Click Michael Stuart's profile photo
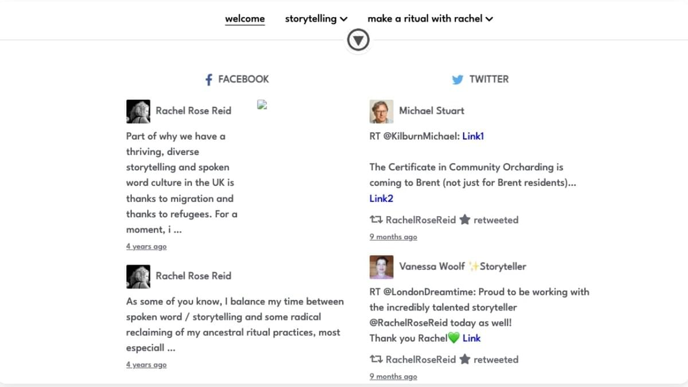 pos(381,111)
